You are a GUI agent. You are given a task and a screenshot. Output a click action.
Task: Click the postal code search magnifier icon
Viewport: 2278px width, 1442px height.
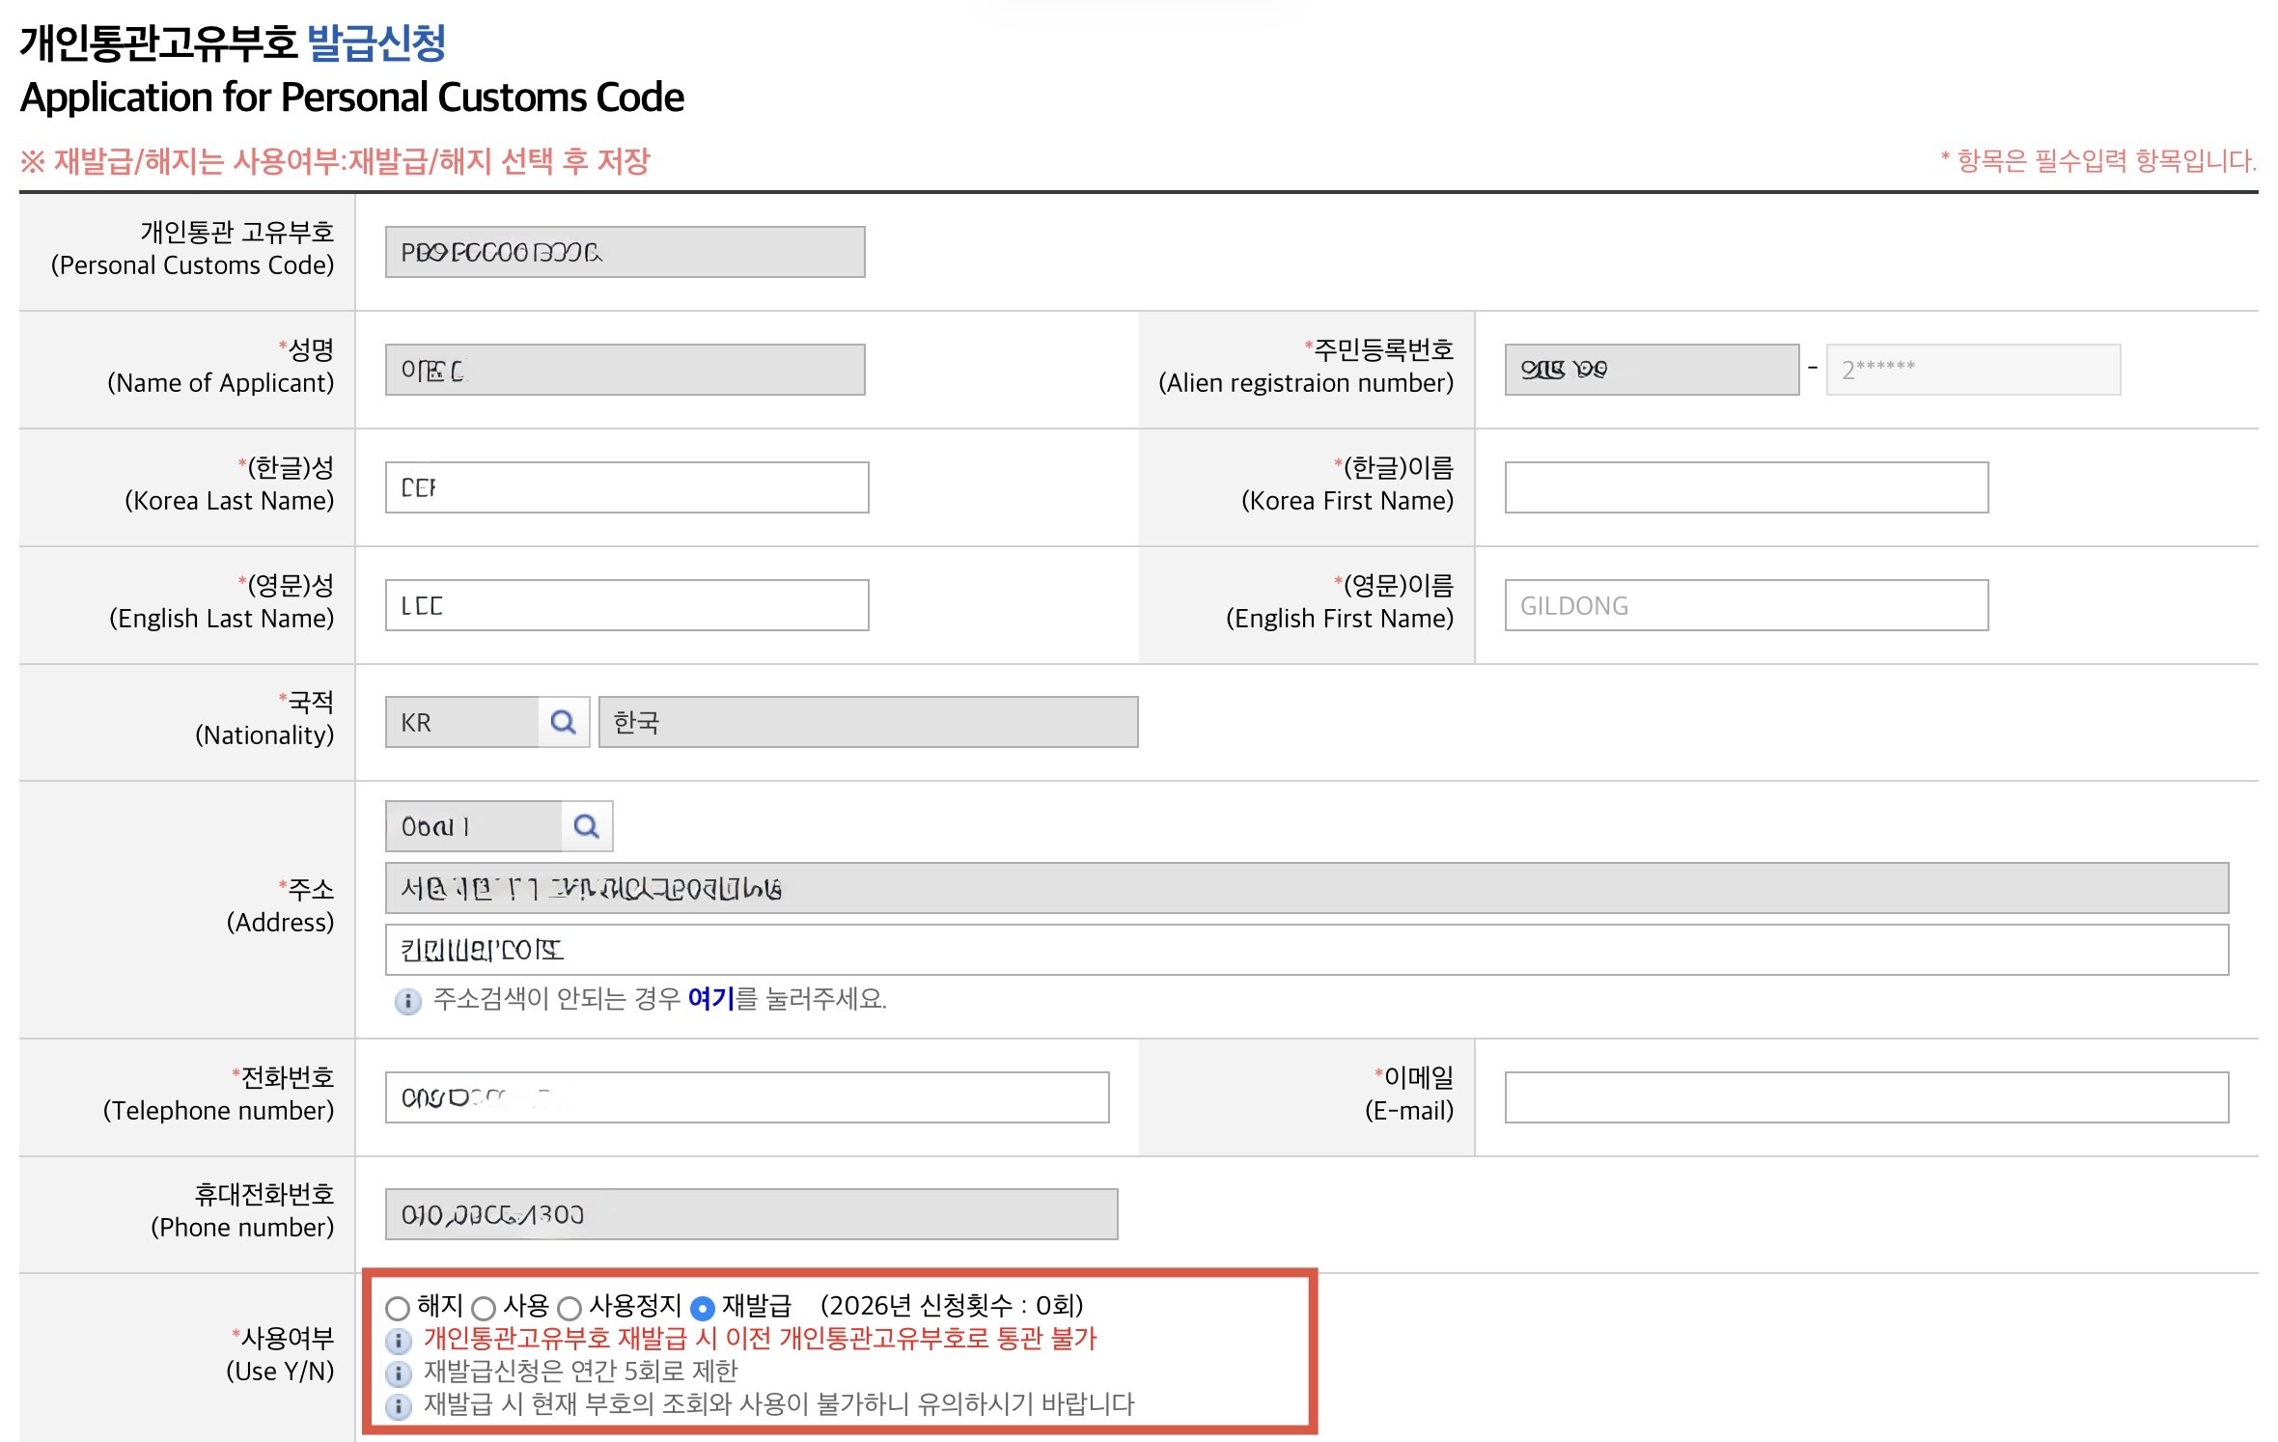586,826
